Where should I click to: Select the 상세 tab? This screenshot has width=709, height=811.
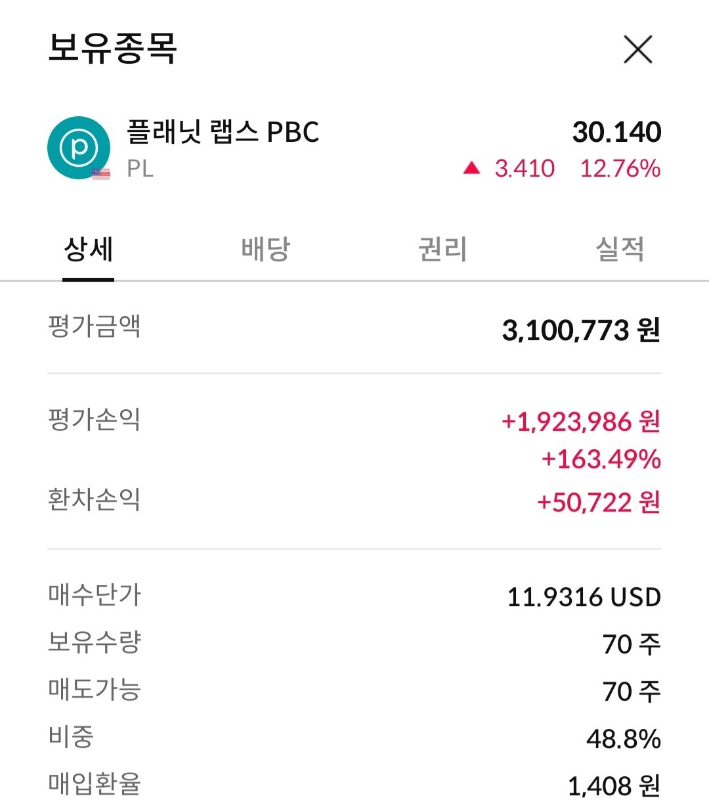point(89,250)
